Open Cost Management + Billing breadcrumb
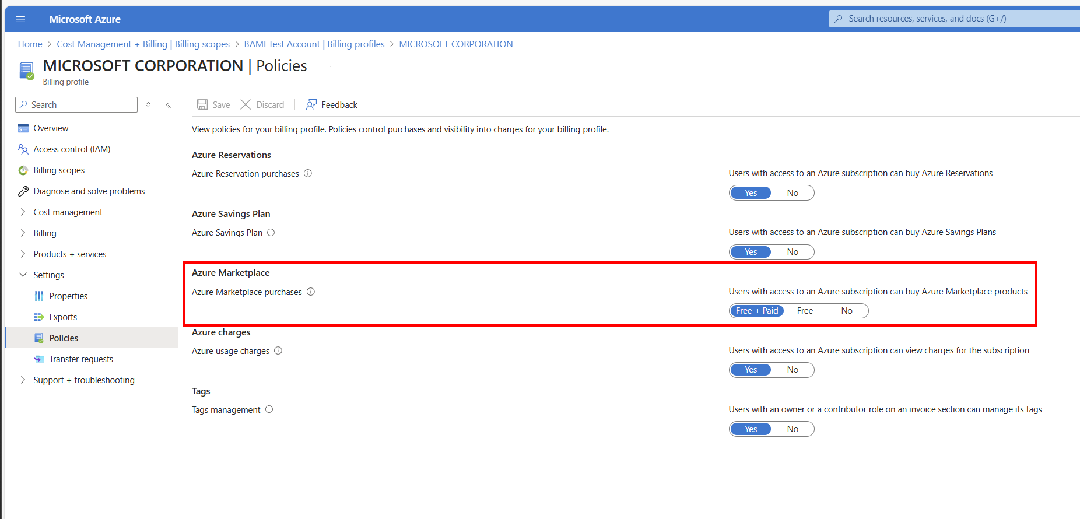The image size is (1080, 519). click(143, 44)
